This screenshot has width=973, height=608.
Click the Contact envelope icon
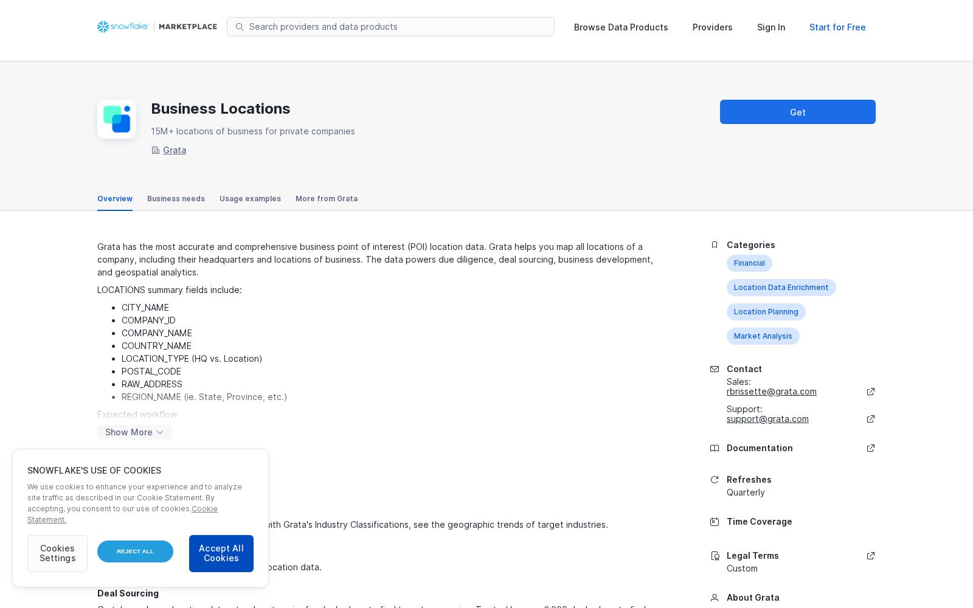tap(715, 369)
